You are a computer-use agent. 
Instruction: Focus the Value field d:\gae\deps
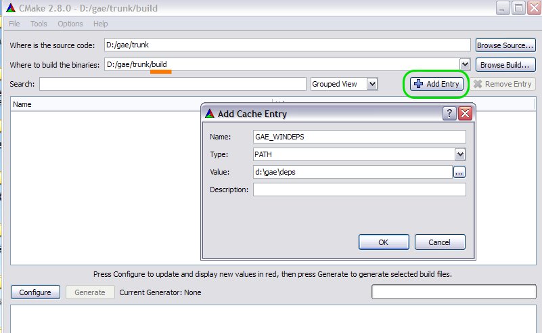[x=353, y=172]
